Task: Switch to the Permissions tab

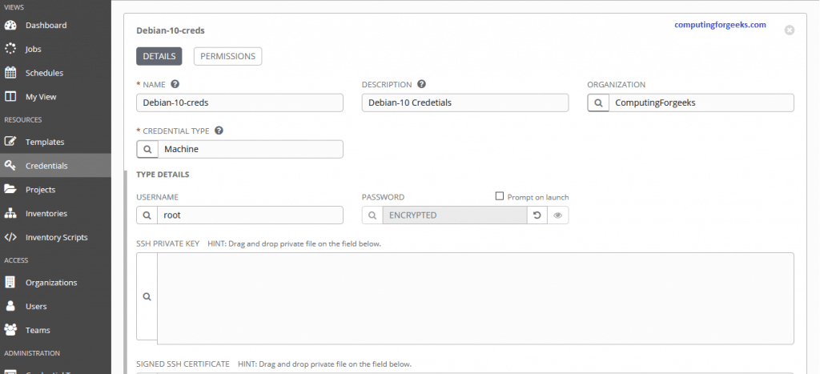Action: [228, 57]
